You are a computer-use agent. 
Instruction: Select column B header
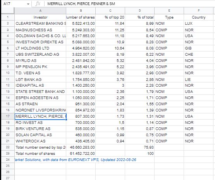(x=81, y=10)
